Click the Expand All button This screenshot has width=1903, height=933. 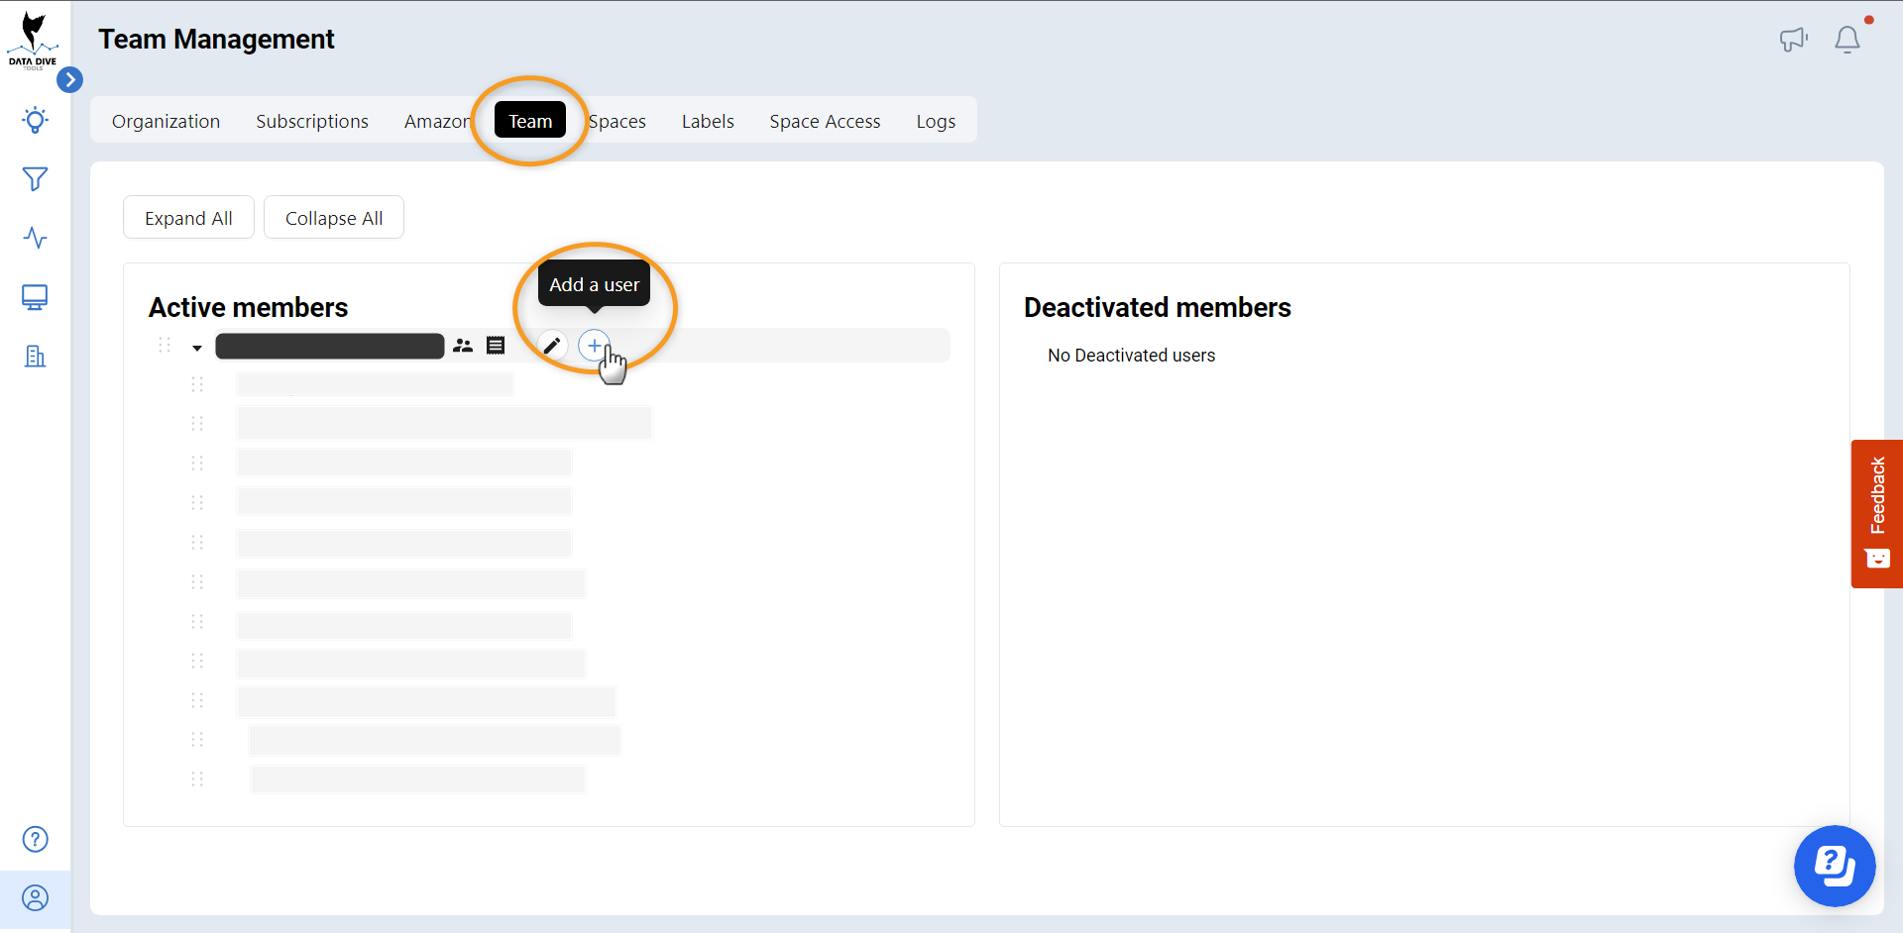(x=188, y=218)
